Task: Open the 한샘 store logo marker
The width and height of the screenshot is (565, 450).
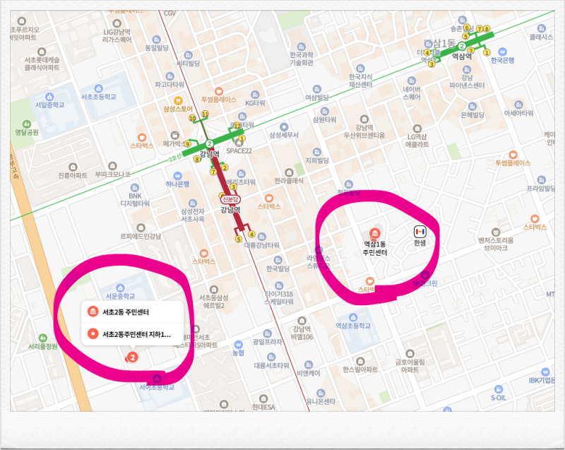Action: pos(420,231)
